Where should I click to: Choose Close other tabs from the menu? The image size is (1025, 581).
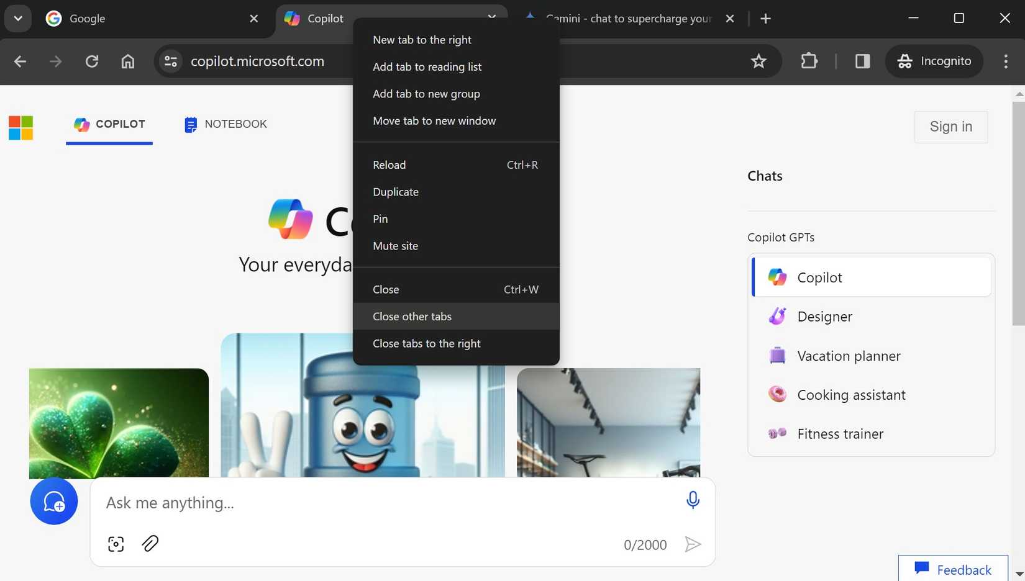[412, 317]
